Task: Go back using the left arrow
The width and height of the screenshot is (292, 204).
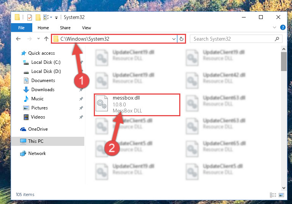Action: click(x=18, y=39)
